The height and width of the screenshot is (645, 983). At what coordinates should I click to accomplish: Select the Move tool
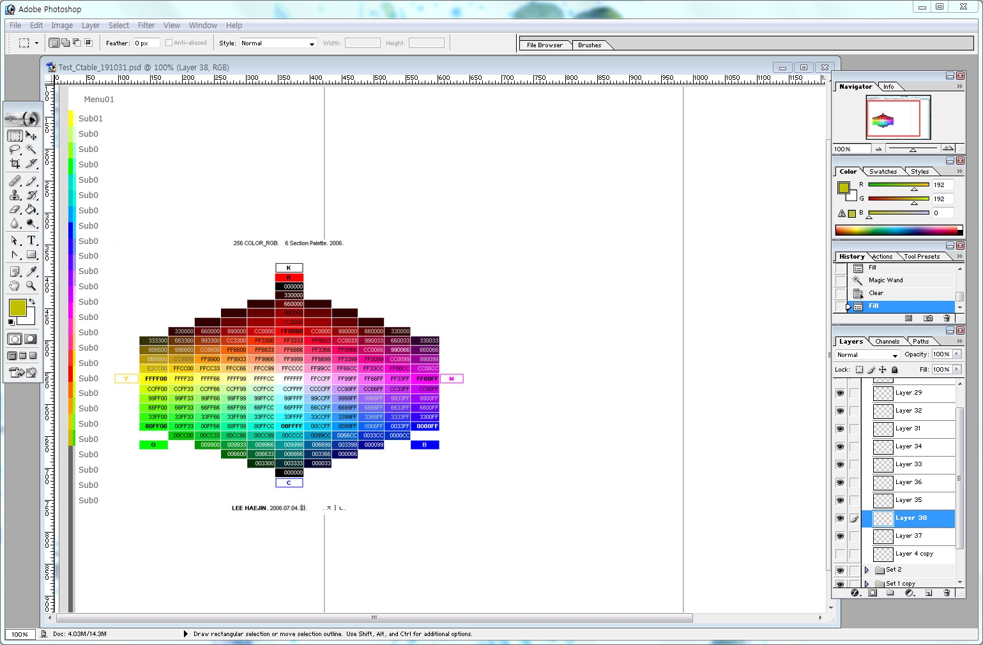[31, 136]
